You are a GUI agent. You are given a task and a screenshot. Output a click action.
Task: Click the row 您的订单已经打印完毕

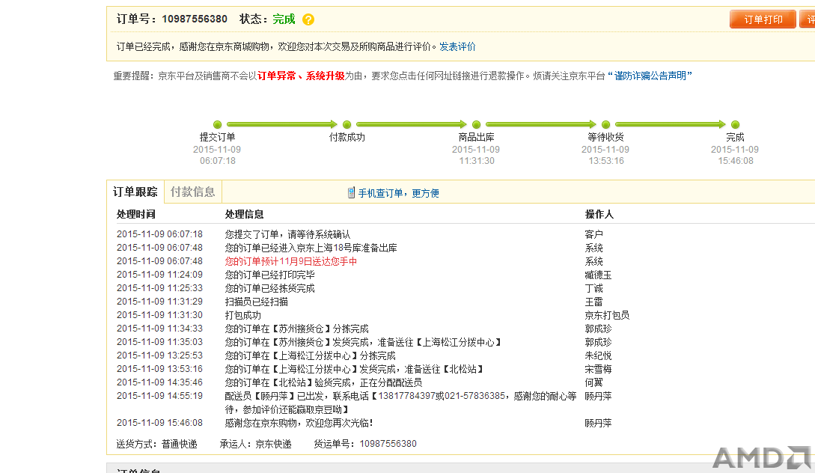click(x=269, y=275)
